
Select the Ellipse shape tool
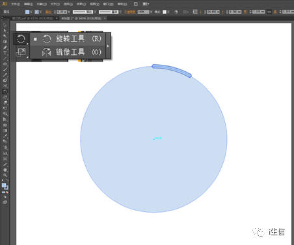tap(5, 64)
